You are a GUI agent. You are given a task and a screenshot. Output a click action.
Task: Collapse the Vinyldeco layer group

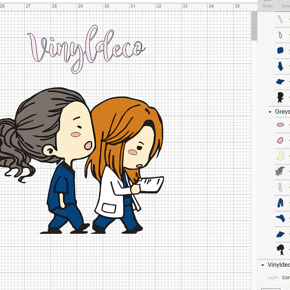click(263, 265)
